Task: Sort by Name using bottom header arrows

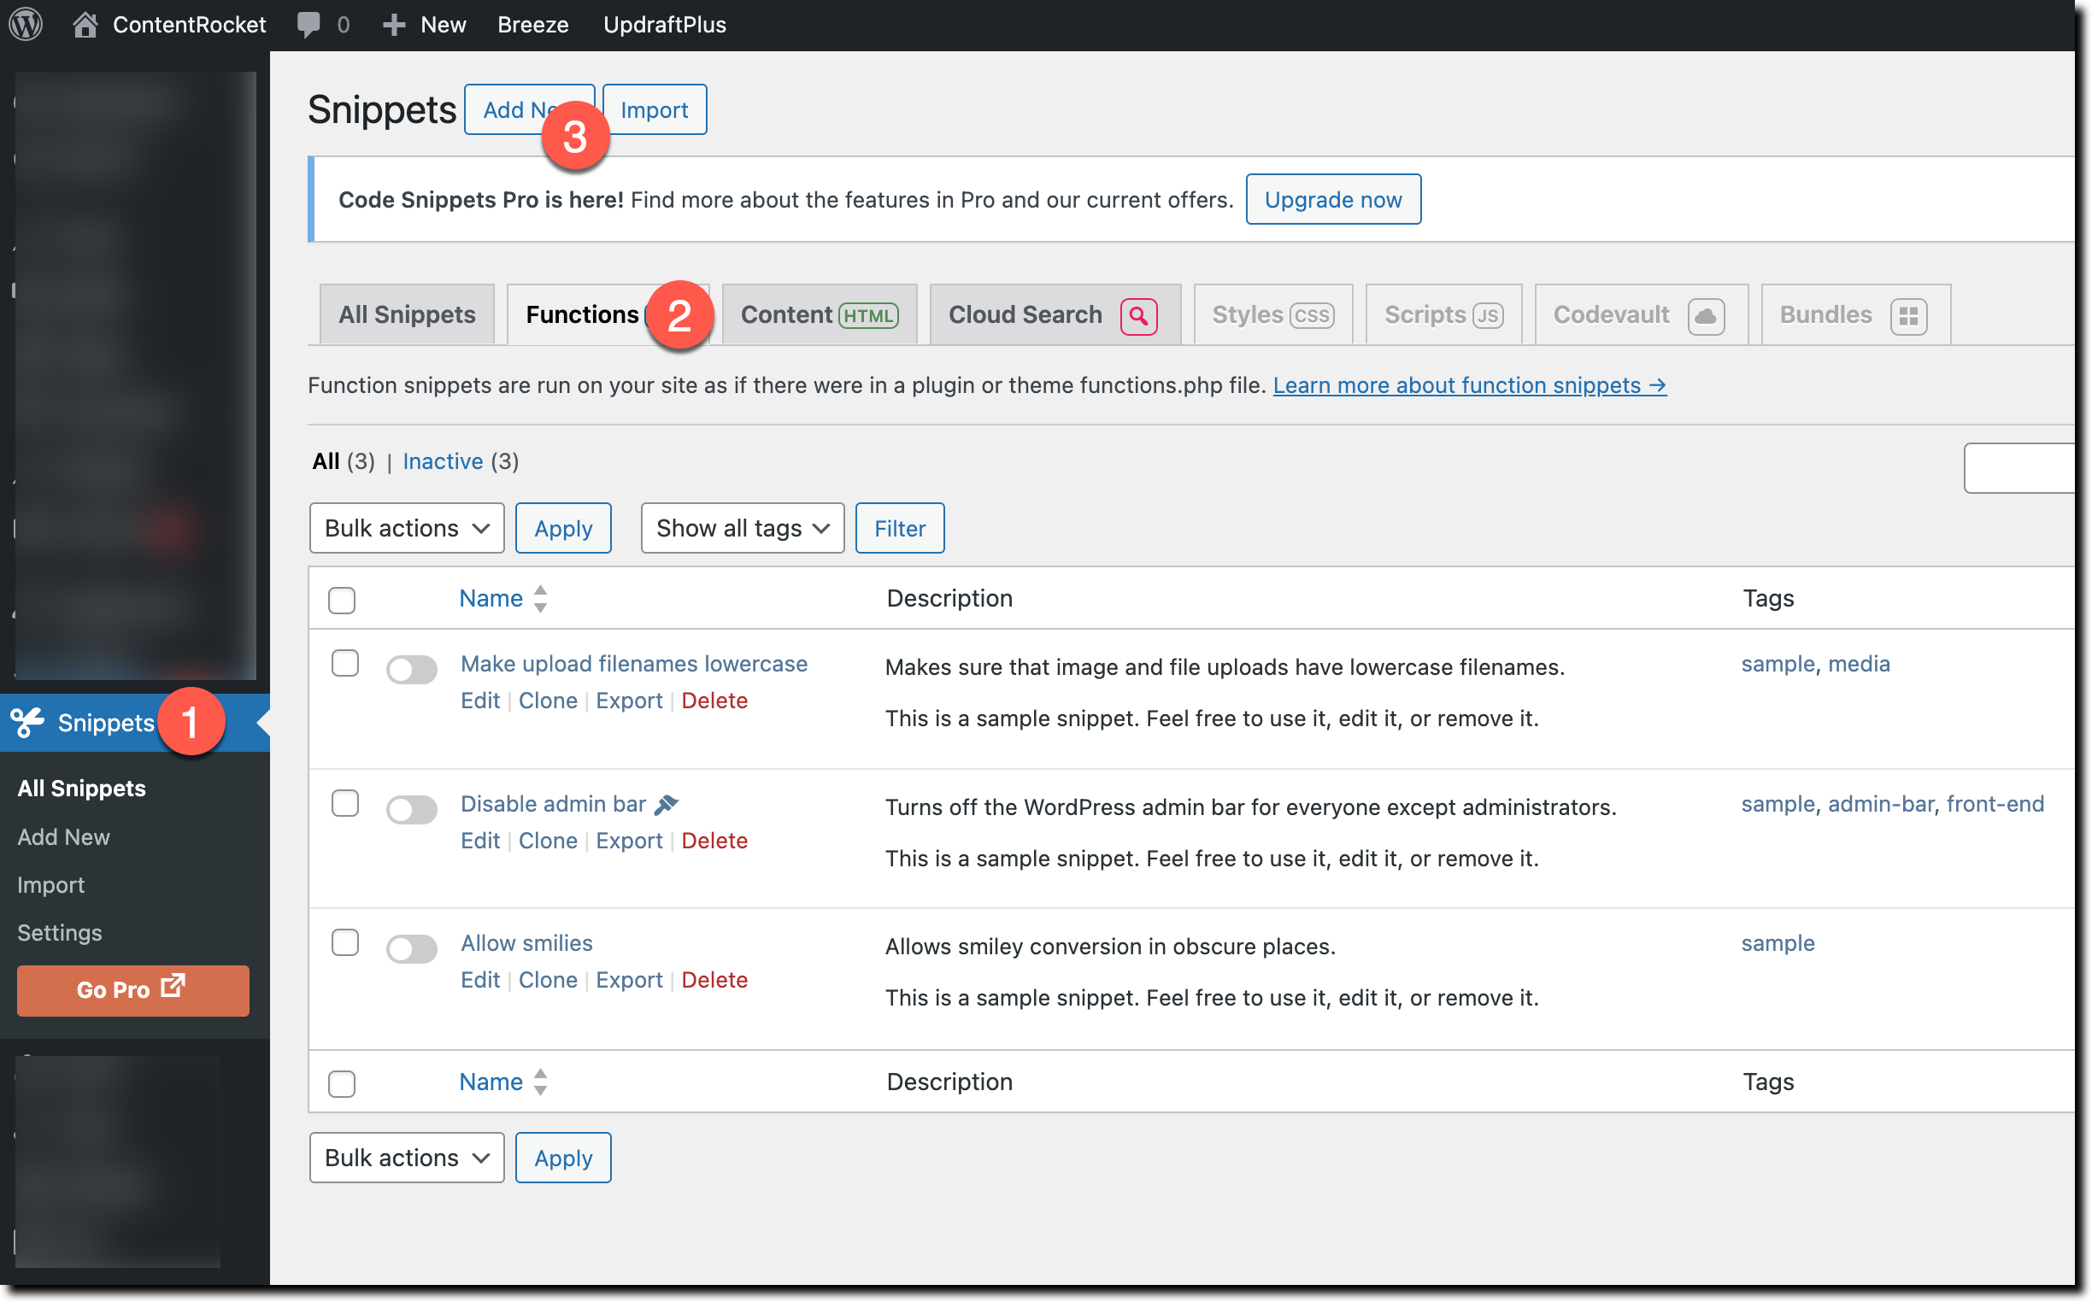Action: (x=540, y=1082)
